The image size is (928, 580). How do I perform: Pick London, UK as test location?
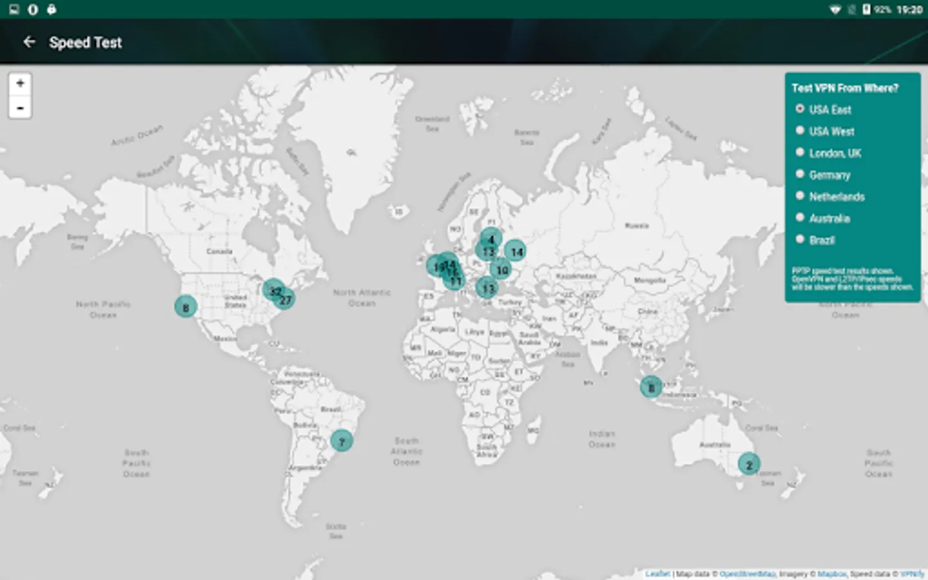click(800, 153)
